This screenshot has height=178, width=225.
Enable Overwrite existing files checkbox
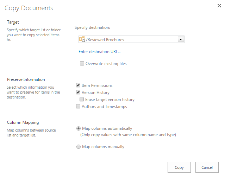pyautogui.click(x=82, y=63)
